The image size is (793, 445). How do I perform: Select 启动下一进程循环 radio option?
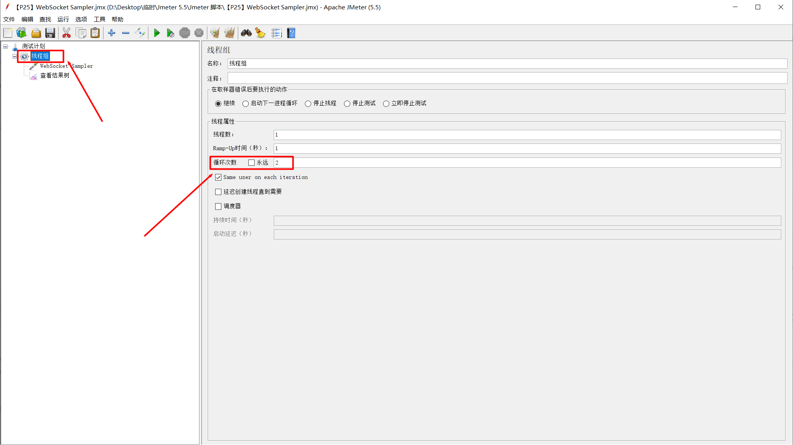pyautogui.click(x=246, y=103)
